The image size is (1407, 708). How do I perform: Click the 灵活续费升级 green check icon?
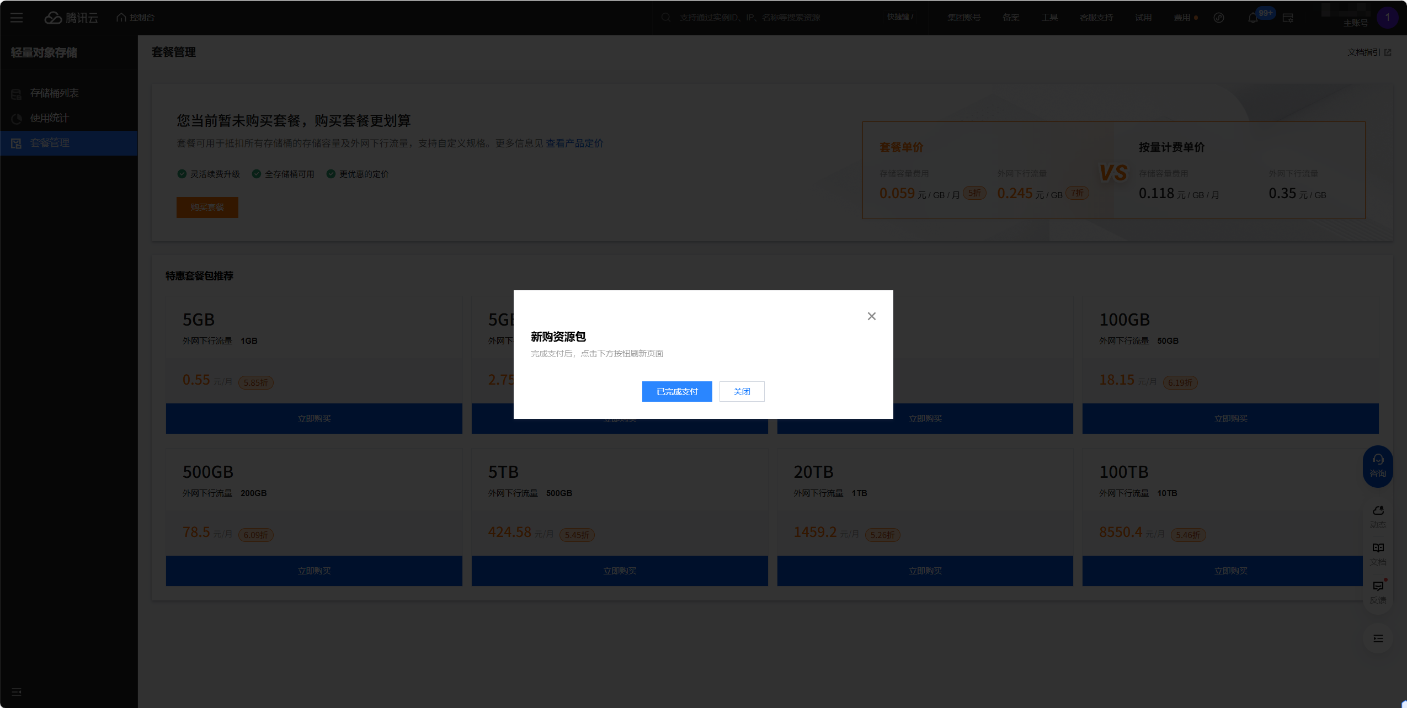tap(182, 174)
